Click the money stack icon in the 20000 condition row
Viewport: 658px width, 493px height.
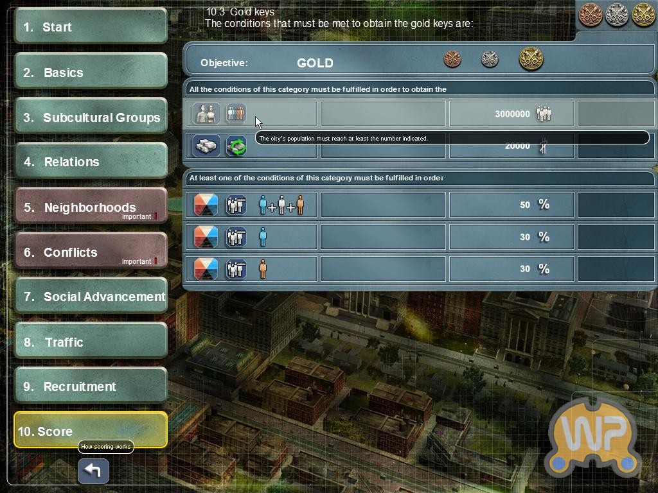click(x=206, y=146)
